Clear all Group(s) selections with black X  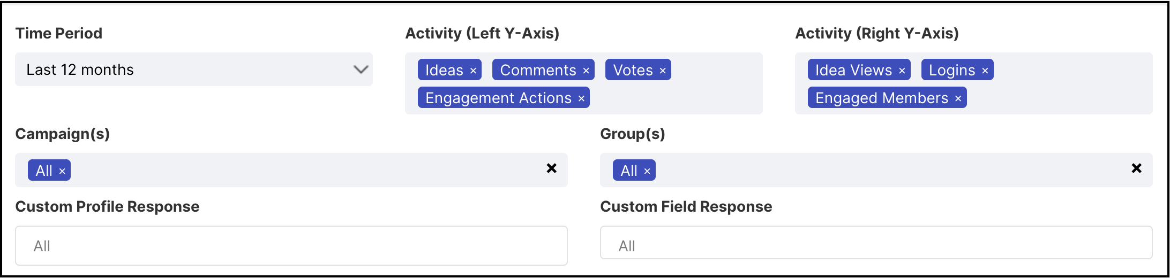[x=1136, y=168]
